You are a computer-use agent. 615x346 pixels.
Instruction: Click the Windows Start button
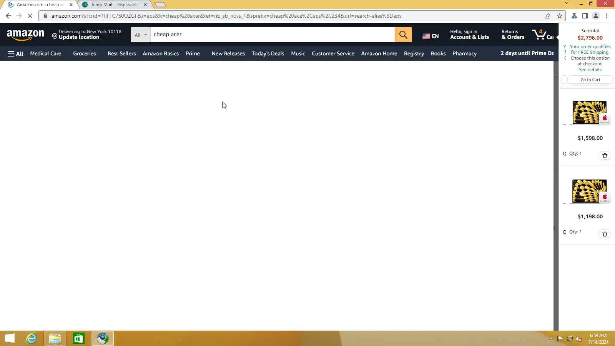click(9, 338)
